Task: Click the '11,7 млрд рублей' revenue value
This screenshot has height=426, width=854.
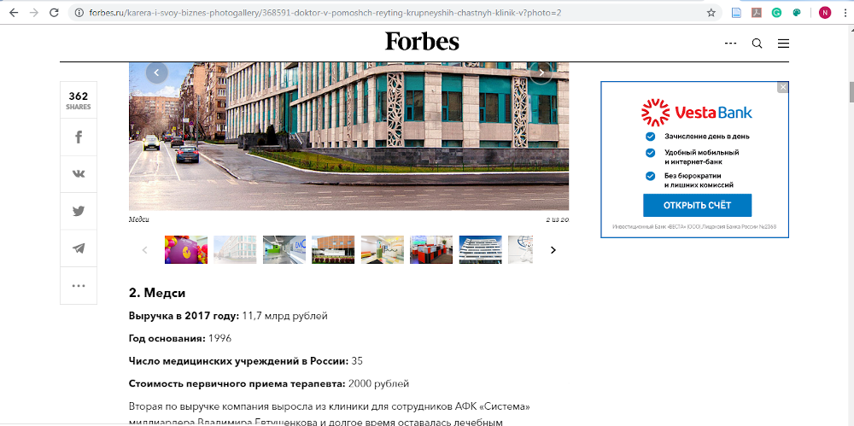Action: point(284,316)
